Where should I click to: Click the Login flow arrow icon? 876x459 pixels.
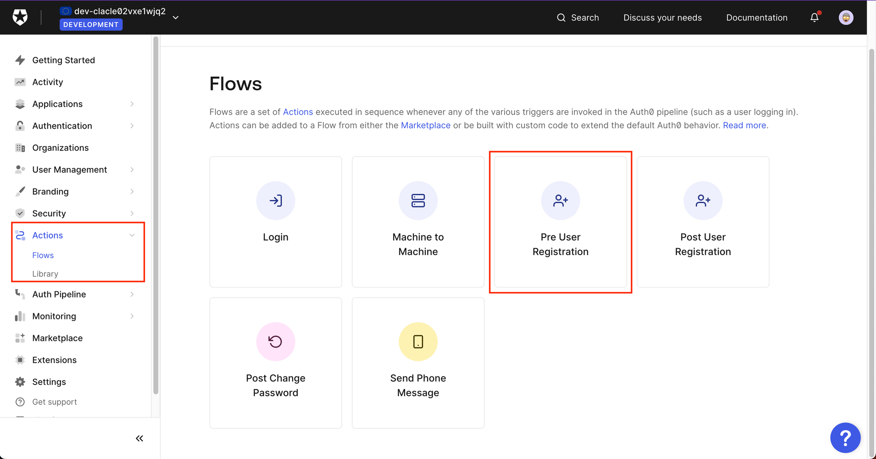pyautogui.click(x=276, y=201)
